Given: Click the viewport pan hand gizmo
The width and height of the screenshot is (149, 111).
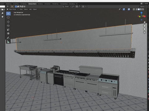Looking at the screenshot, I should 145,26.
